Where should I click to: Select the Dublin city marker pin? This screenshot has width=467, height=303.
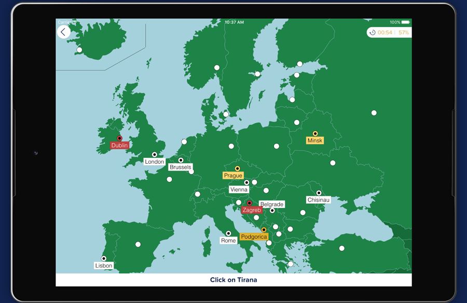coord(119,138)
